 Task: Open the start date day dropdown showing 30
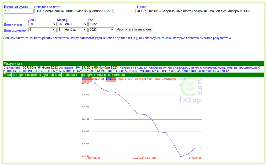point(42,24)
